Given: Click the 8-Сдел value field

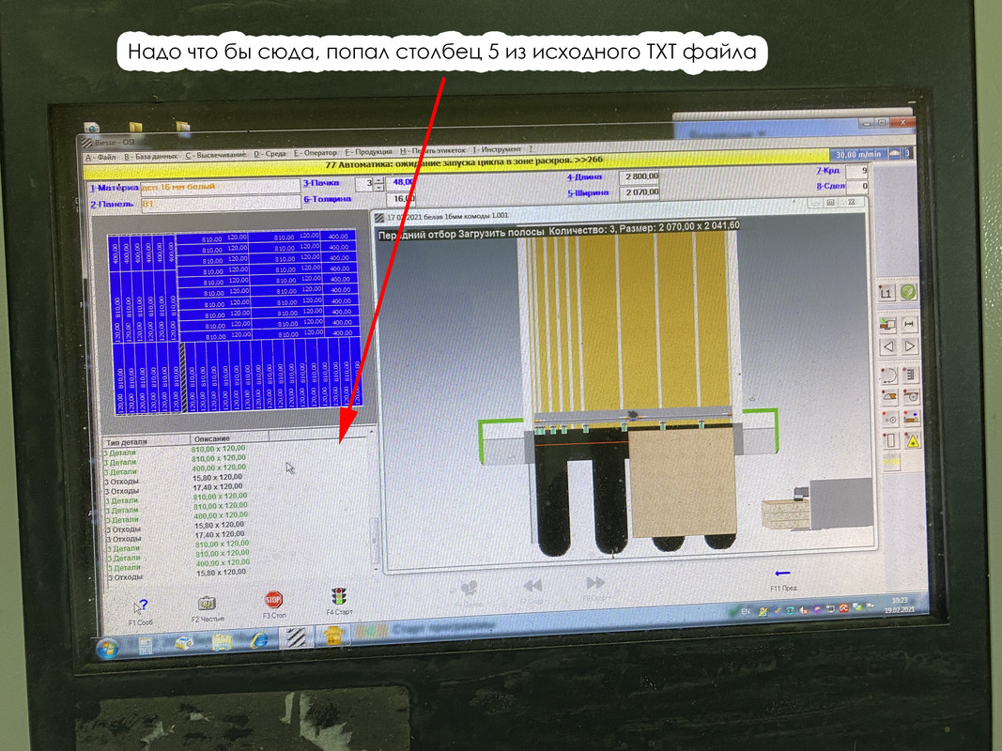Looking at the screenshot, I should coord(857,187).
